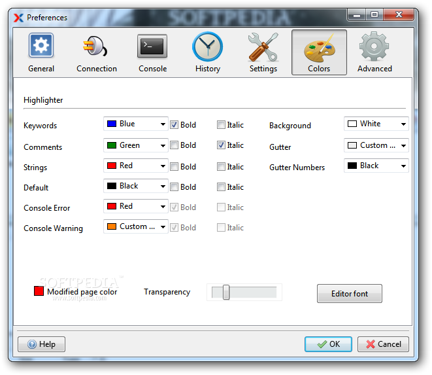
Task: Click the Gutter Numbers label
Action: [x=297, y=168]
